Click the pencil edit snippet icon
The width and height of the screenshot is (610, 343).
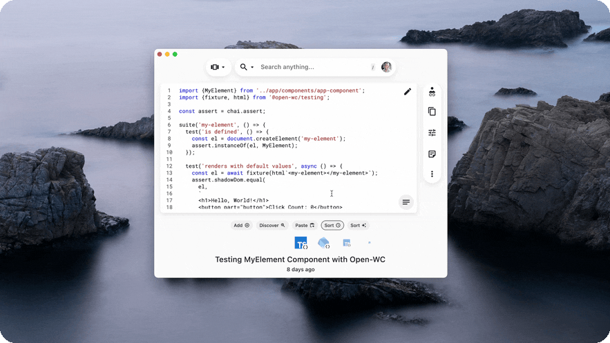click(x=408, y=92)
